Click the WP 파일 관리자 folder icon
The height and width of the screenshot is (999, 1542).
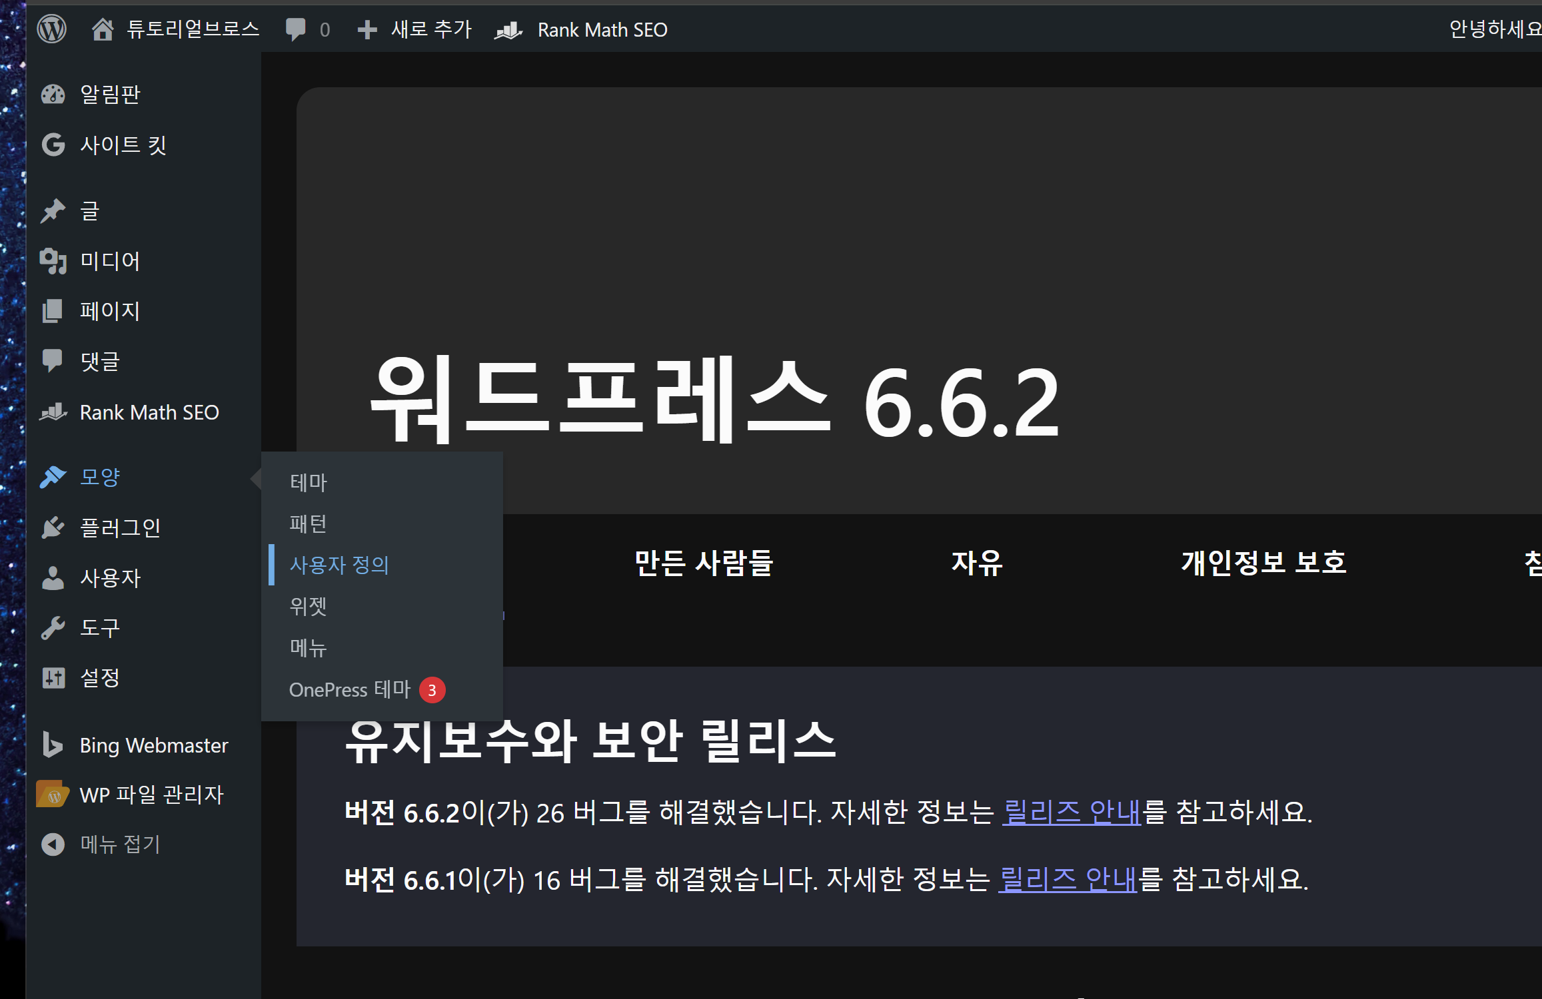pyautogui.click(x=52, y=794)
